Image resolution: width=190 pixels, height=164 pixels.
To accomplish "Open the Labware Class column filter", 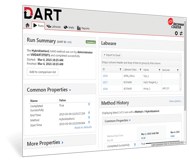I will [140, 70].
